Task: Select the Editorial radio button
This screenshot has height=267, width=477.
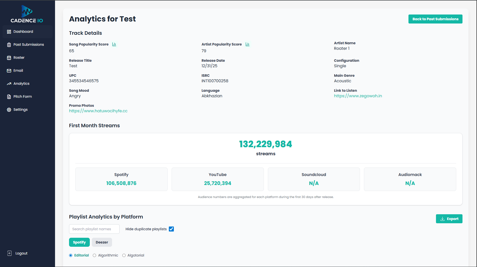Action: click(x=71, y=255)
